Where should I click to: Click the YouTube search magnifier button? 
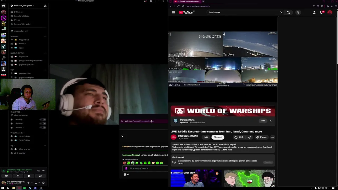pos(288,12)
